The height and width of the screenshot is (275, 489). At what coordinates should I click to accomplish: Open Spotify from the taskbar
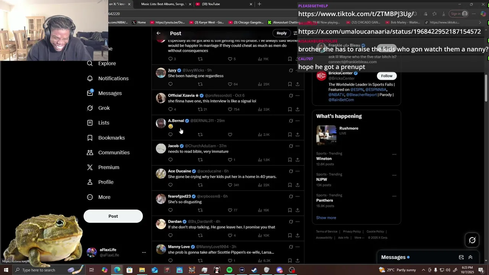(x=229, y=270)
